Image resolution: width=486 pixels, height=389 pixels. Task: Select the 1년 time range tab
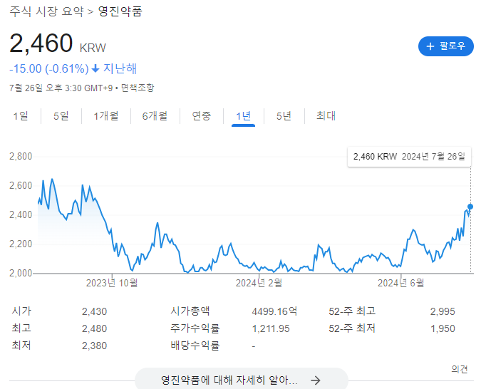pos(243,116)
